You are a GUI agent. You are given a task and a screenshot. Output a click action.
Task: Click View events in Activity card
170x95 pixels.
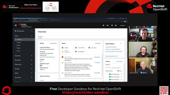click(120, 61)
